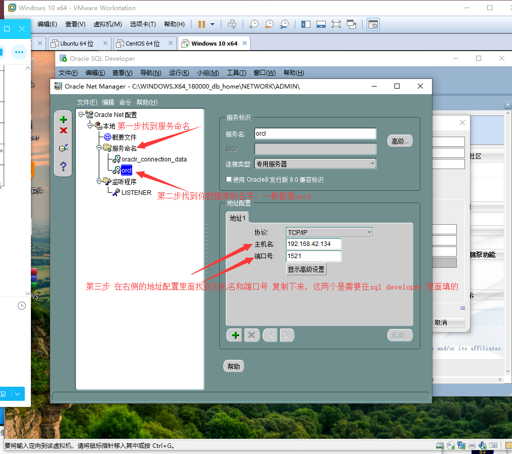
Task: Show or hide the VMware library panel
Action: 305,24
